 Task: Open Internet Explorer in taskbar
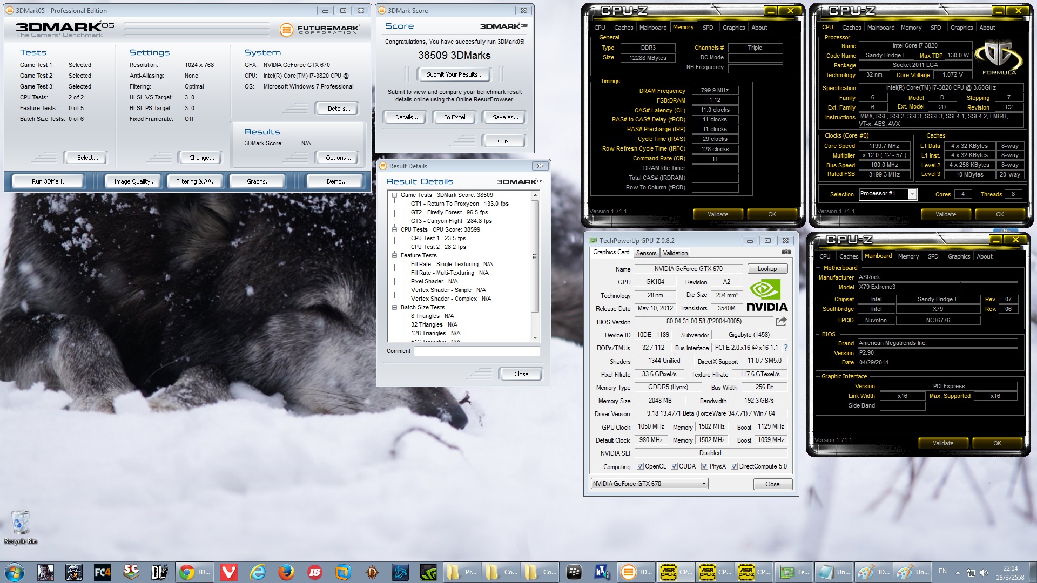[x=258, y=572]
